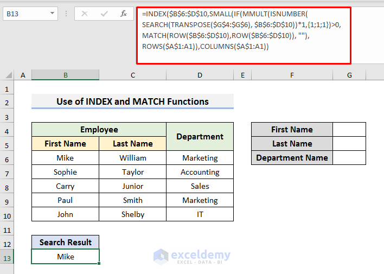Select row 2 header
Image resolution: width=384 pixels, height=274 pixels.
click(x=7, y=103)
